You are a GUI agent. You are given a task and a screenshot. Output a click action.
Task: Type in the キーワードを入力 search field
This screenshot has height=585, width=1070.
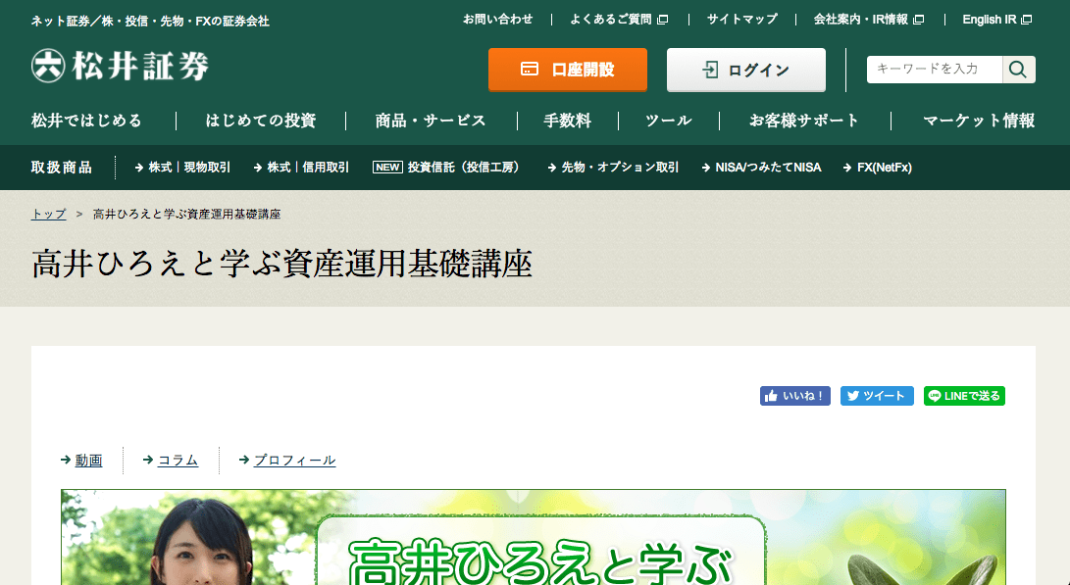[934, 70]
